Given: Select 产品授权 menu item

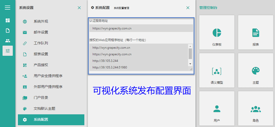Looking at the screenshot, I should pyautogui.click(x=51, y=65).
